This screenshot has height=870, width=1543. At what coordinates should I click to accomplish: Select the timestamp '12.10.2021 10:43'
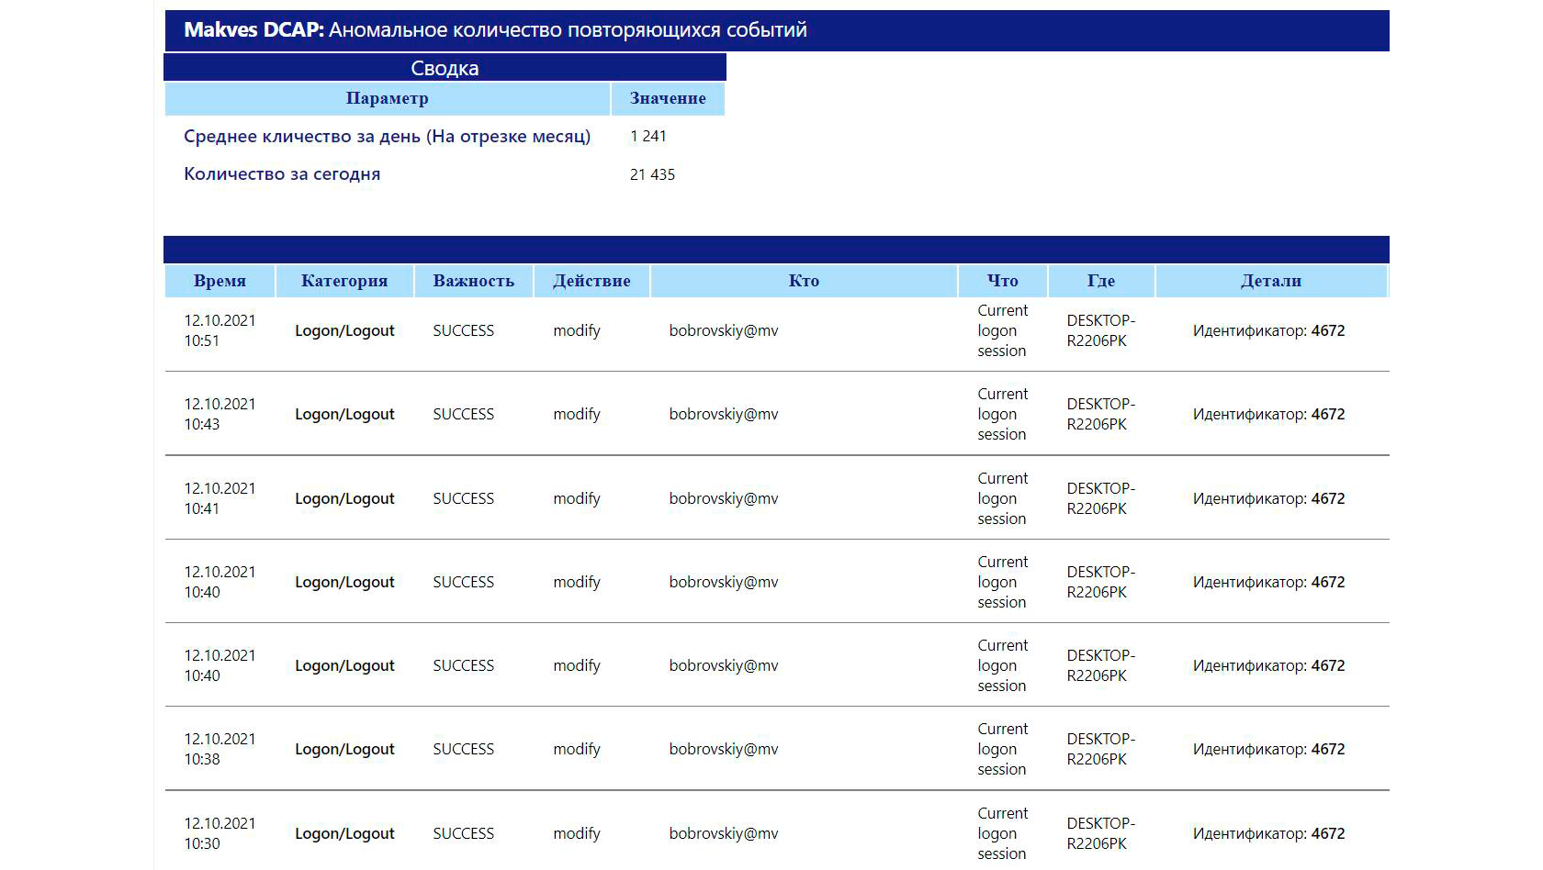(x=220, y=414)
